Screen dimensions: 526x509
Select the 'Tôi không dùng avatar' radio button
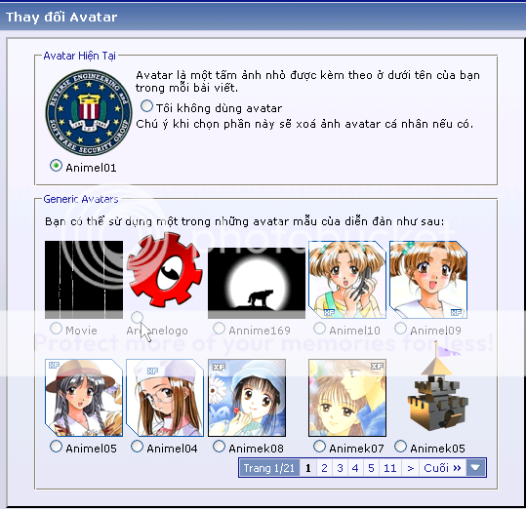click(x=146, y=106)
